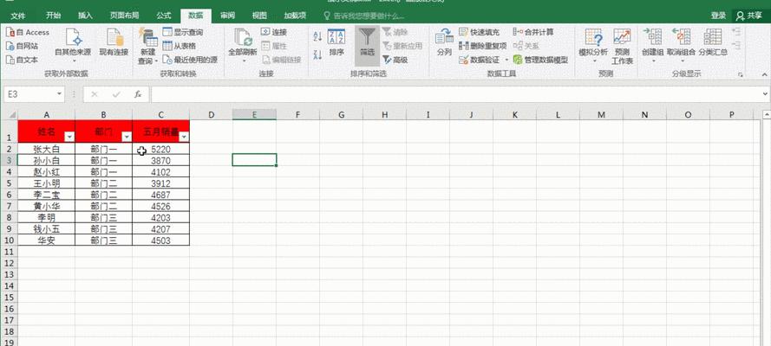Click text to columns (分列)
Viewport: 771px width, 346px height.
tap(444, 42)
